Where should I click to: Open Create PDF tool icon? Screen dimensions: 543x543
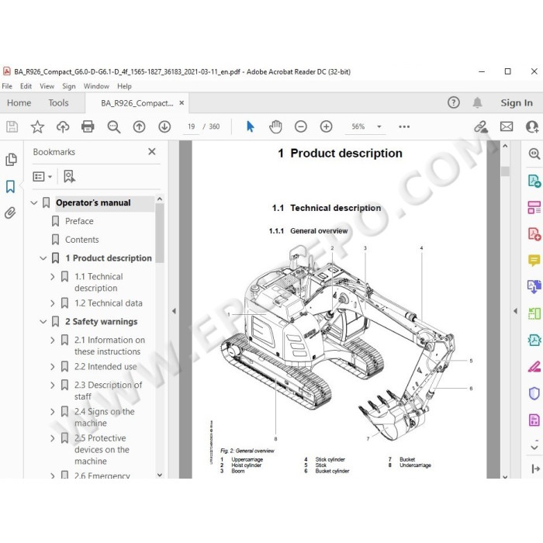pos(534,234)
